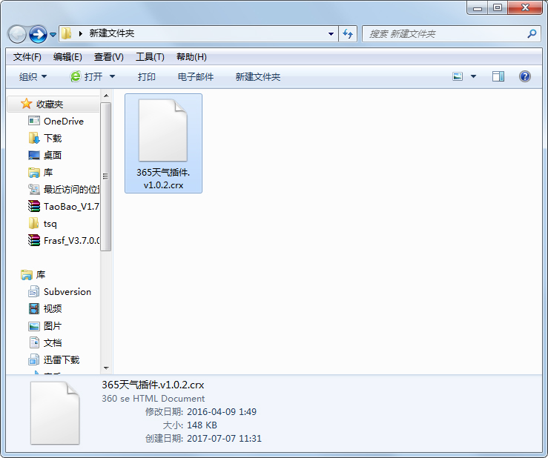Screen dimensions: 548x458
Task: Toggle the preview pane icon
Action: coord(498,76)
